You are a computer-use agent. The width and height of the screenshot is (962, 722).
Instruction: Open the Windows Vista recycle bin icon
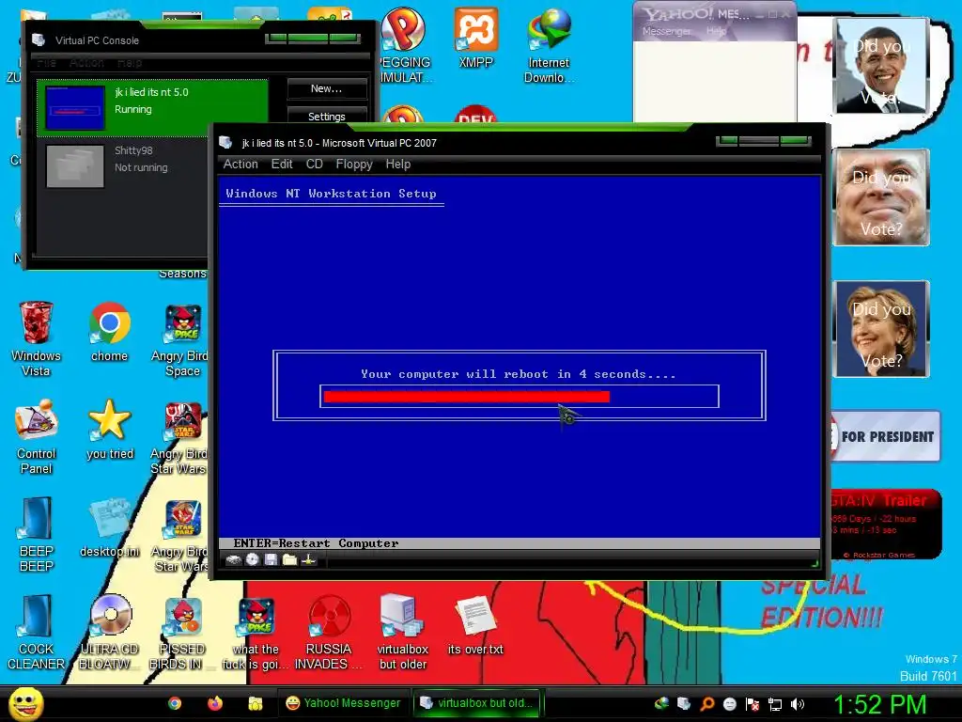click(37, 338)
